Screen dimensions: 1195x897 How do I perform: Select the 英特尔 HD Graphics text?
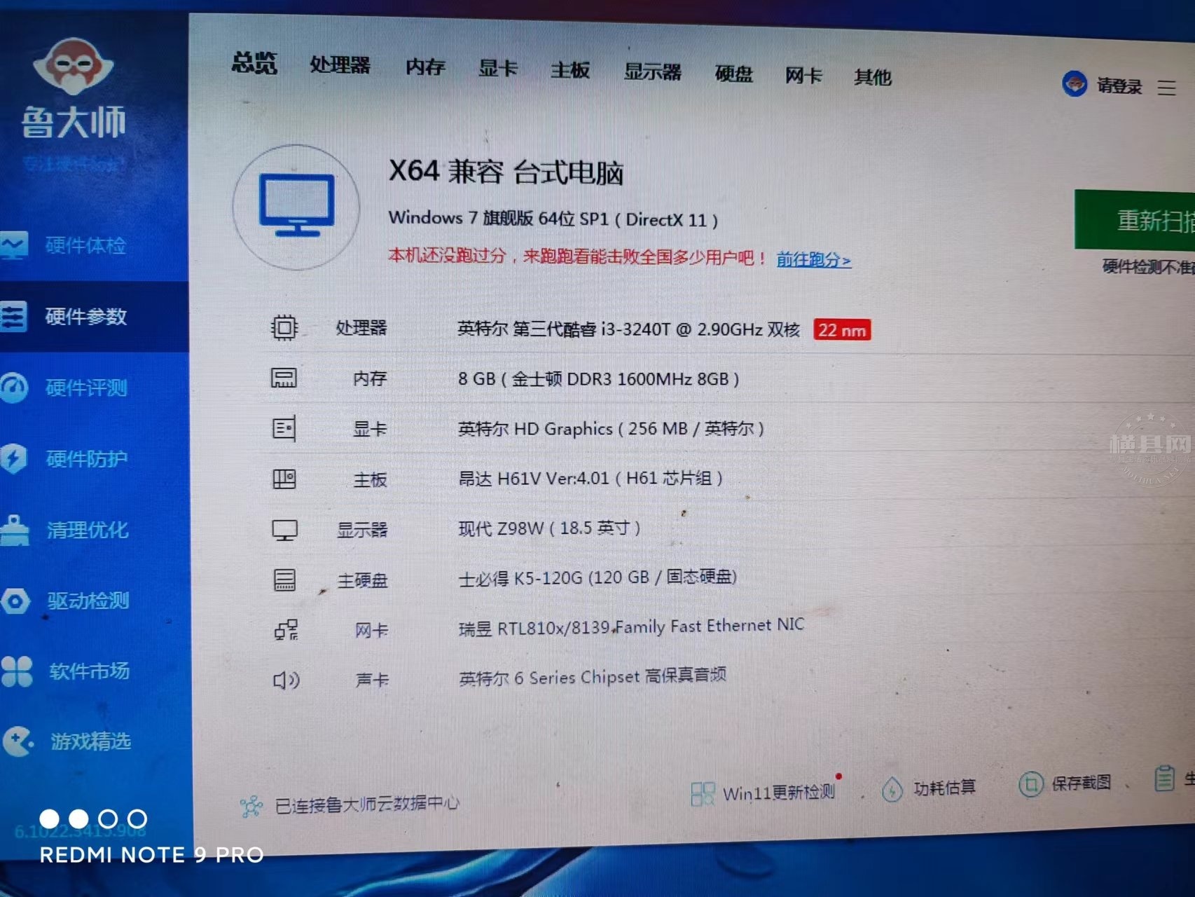click(611, 428)
